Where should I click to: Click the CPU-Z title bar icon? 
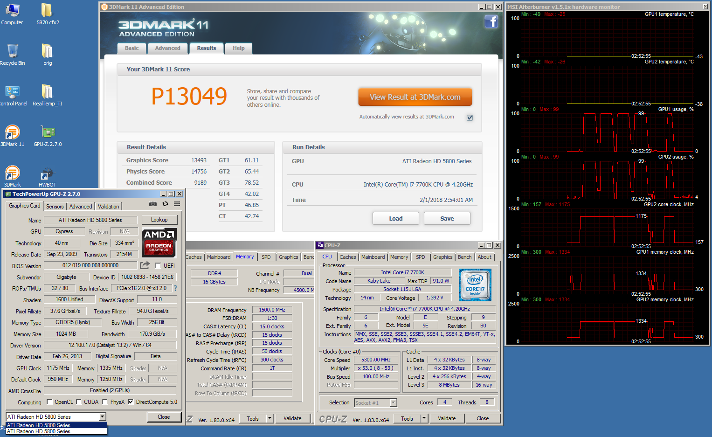click(x=320, y=245)
